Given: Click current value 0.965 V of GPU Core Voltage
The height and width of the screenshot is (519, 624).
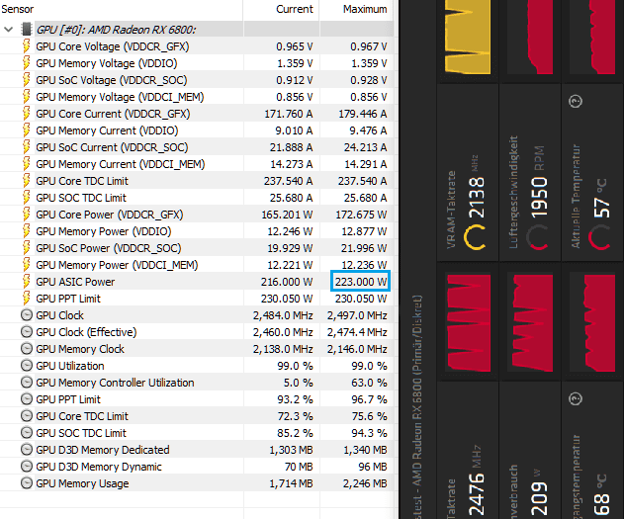Looking at the screenshot, I should (295, 46).
